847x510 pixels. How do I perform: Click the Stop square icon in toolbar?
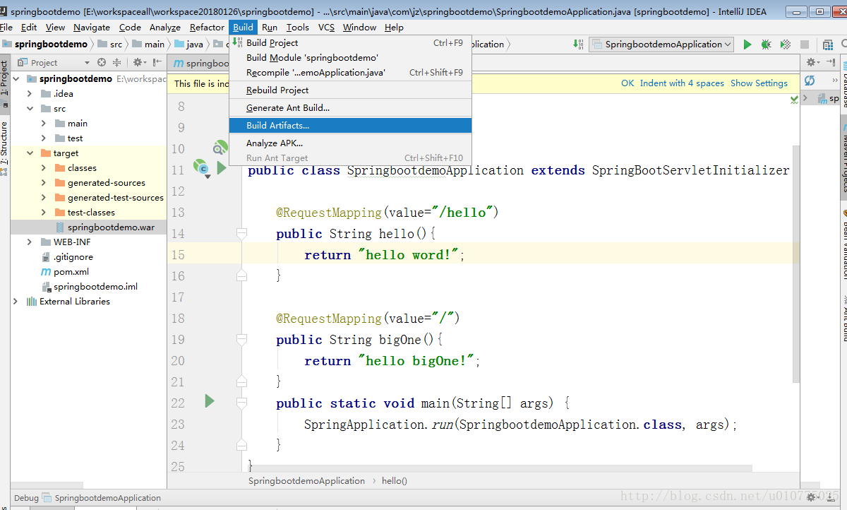click(805, 45)
